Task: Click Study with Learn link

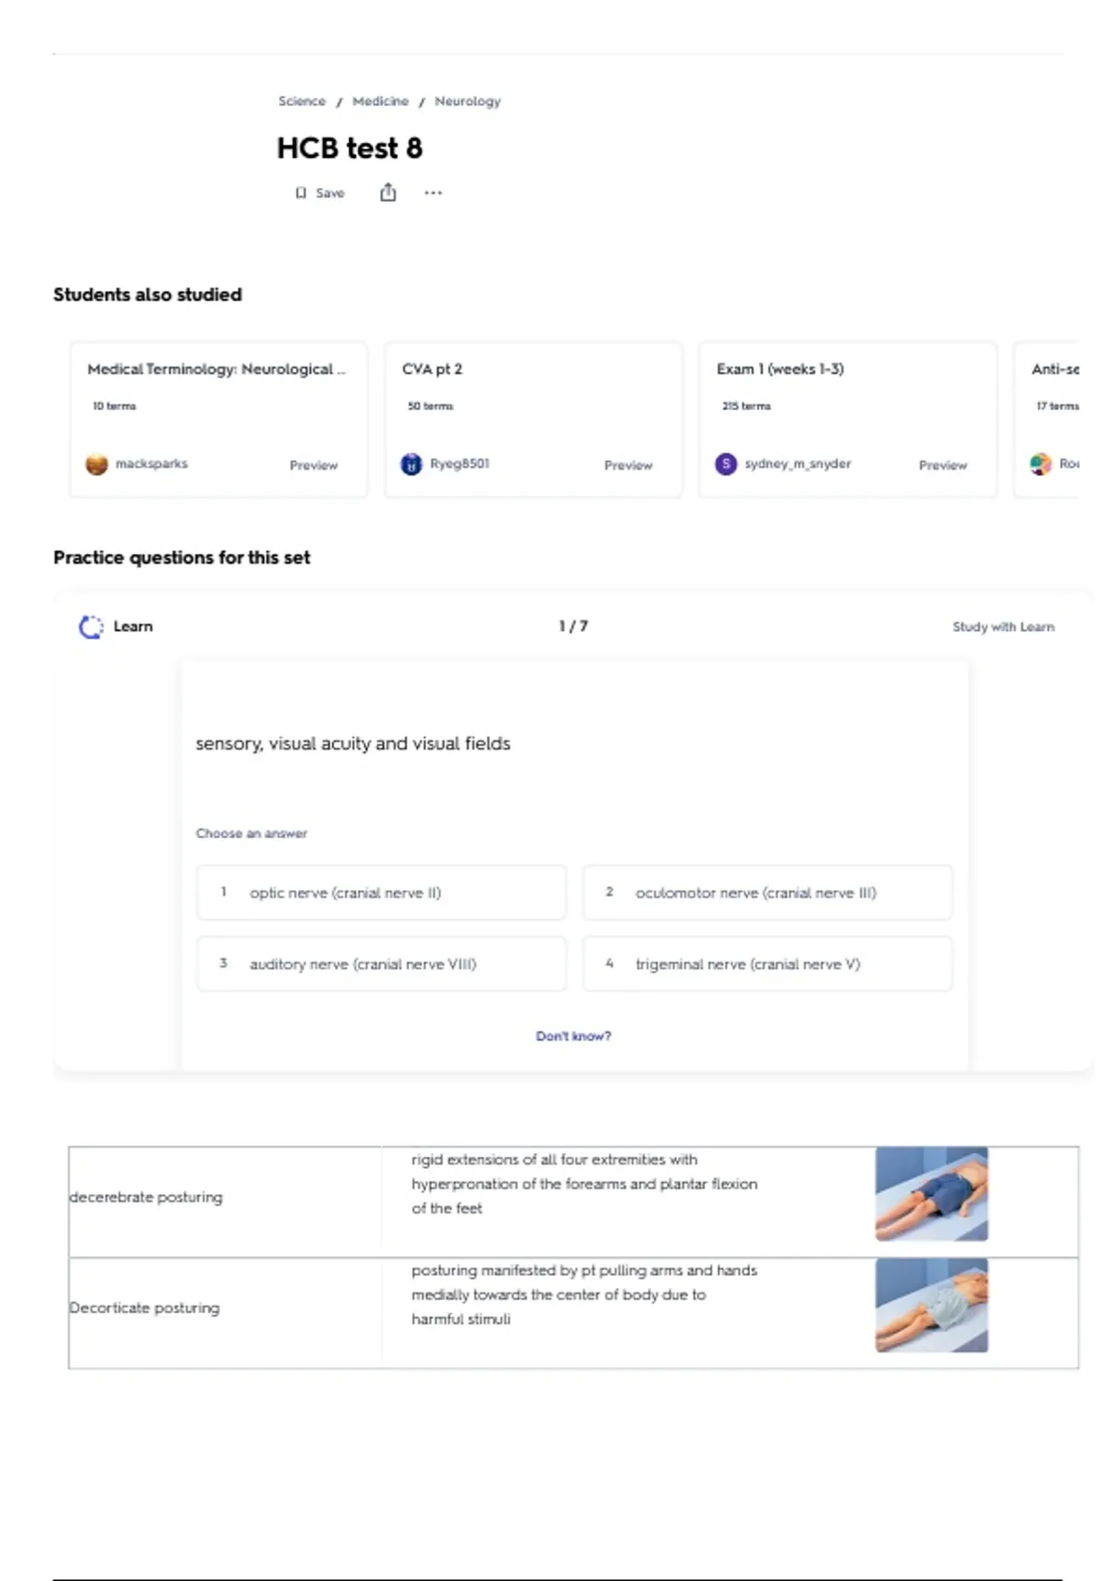Action: (x=1003, y=627)
